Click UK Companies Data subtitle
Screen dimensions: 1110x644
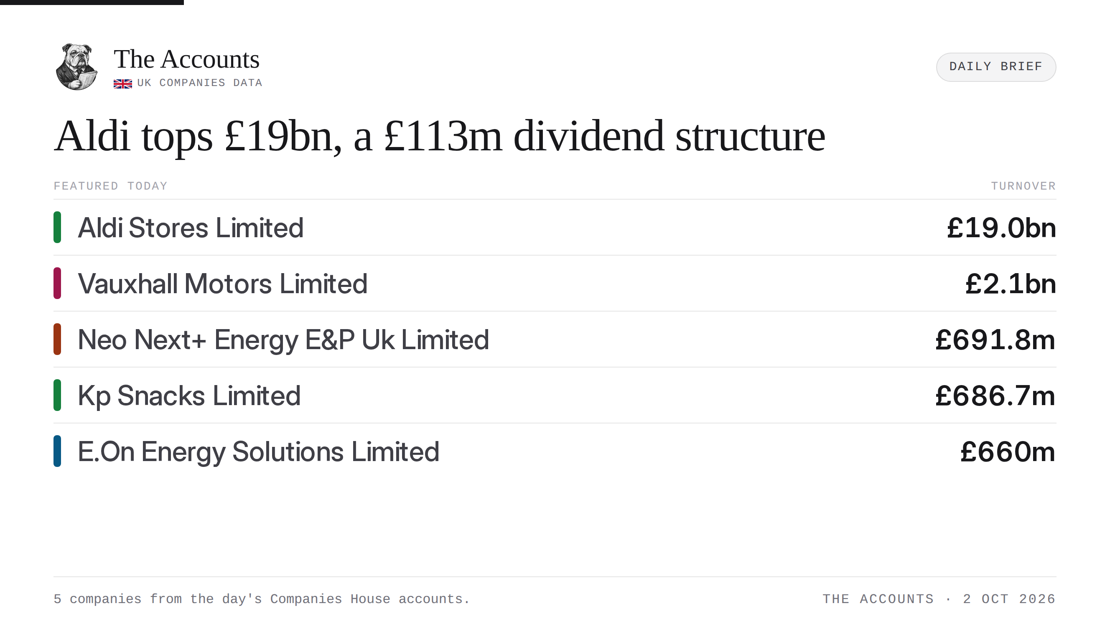(199, 83)
